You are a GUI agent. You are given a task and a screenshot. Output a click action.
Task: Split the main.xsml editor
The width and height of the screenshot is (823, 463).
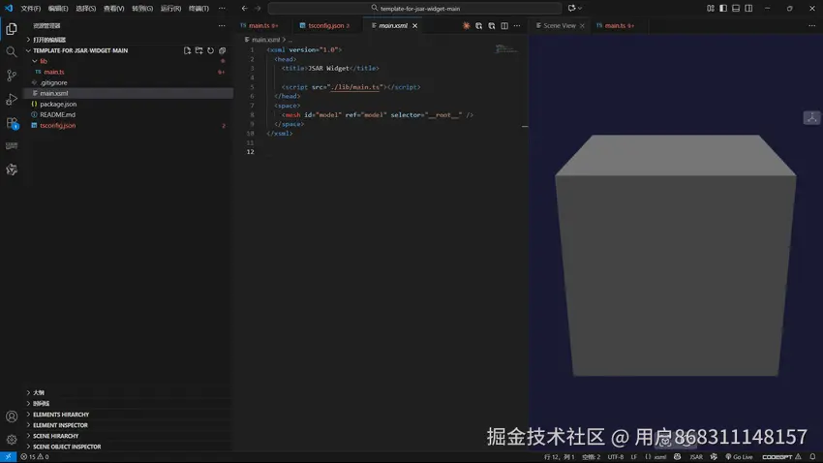point(504,26)
